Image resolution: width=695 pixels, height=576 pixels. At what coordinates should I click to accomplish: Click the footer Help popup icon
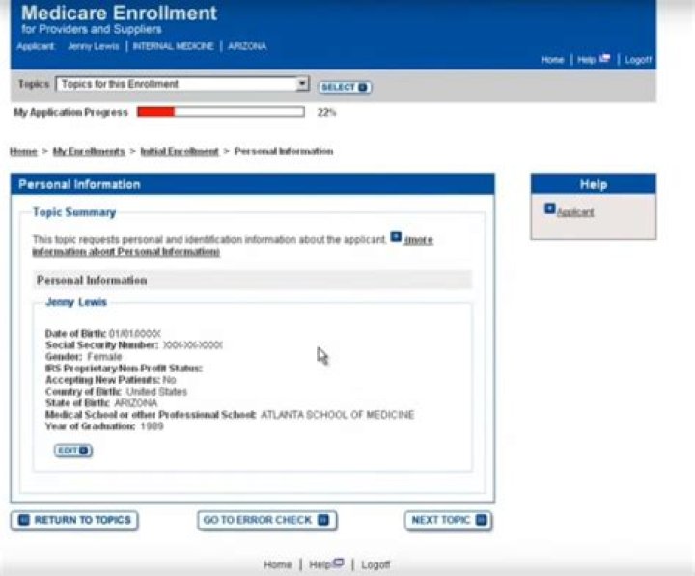[x=338, y=562]
